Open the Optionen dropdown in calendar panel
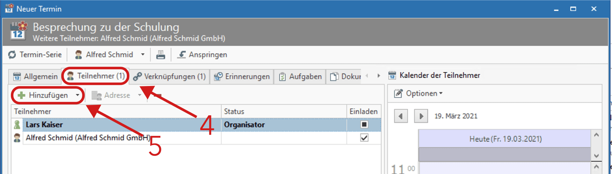This screenshot has width=612, height=174. 419,93
